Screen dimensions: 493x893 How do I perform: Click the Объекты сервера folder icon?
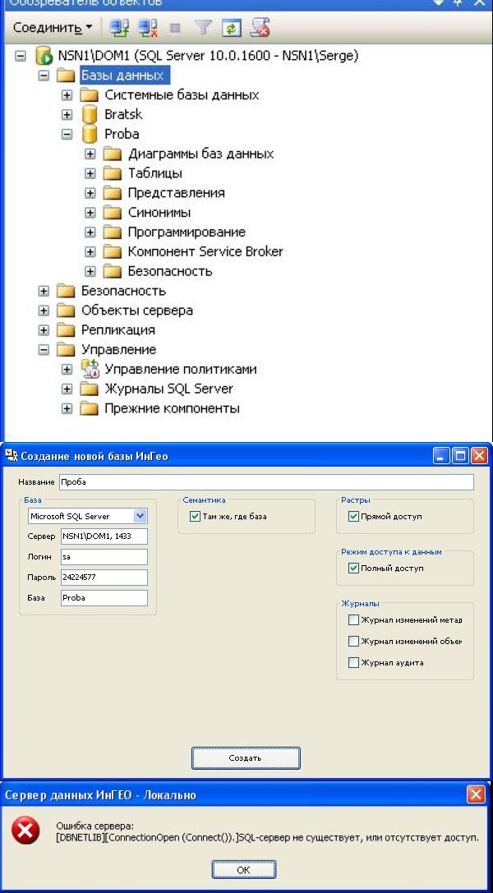66,311
